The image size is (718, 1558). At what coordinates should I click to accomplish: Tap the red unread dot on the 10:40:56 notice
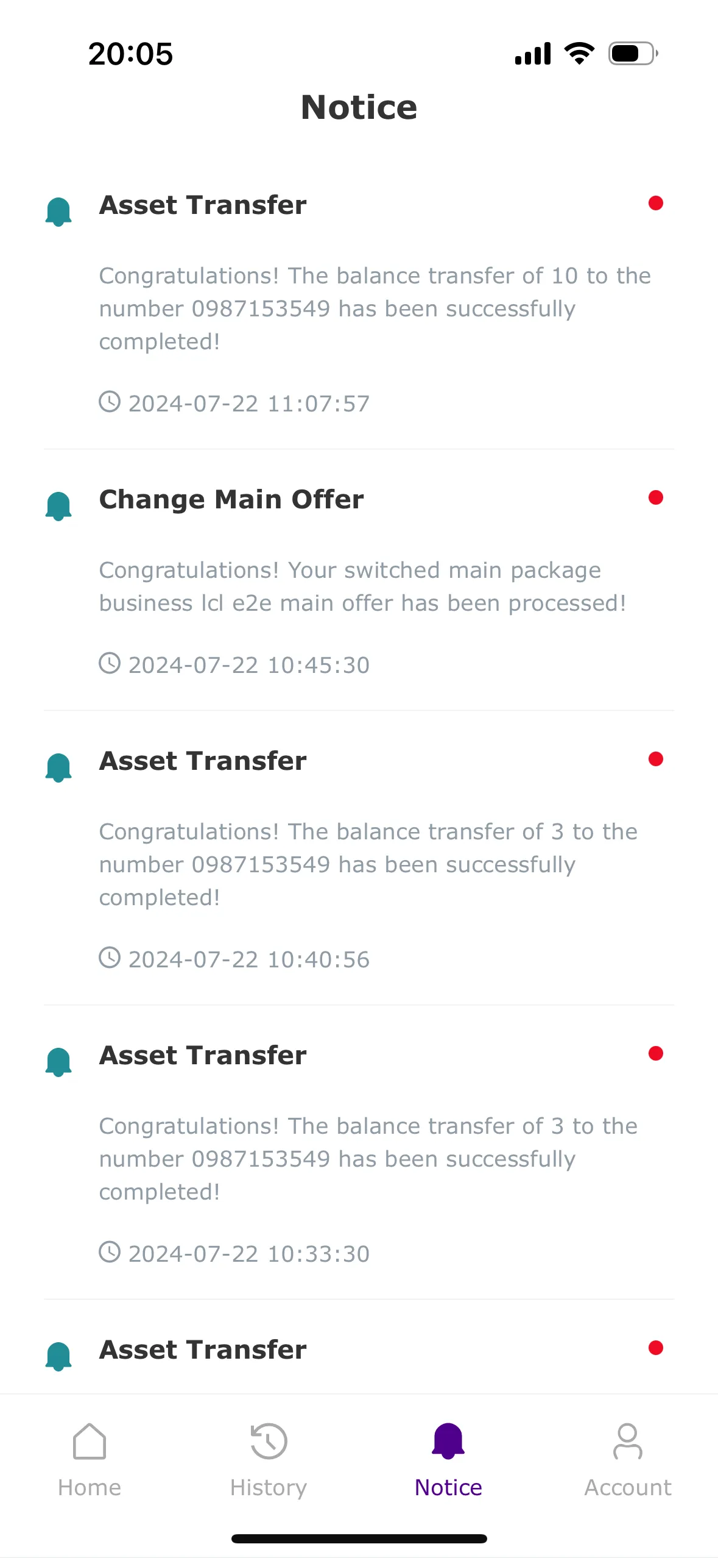point(656,759)
